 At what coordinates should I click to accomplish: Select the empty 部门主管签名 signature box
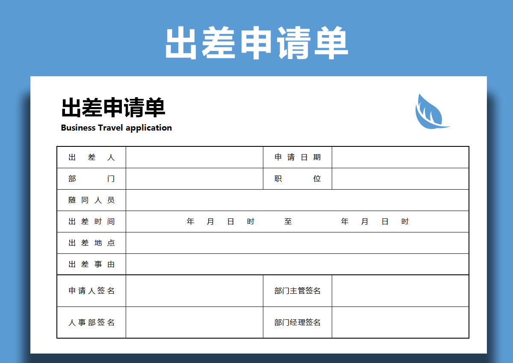[400, 291]
